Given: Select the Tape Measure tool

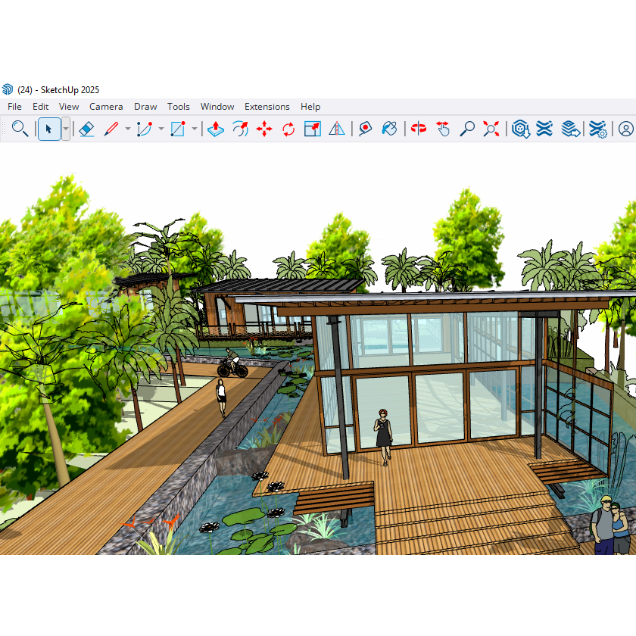Looking at the screenshot, I should [365, 129].
